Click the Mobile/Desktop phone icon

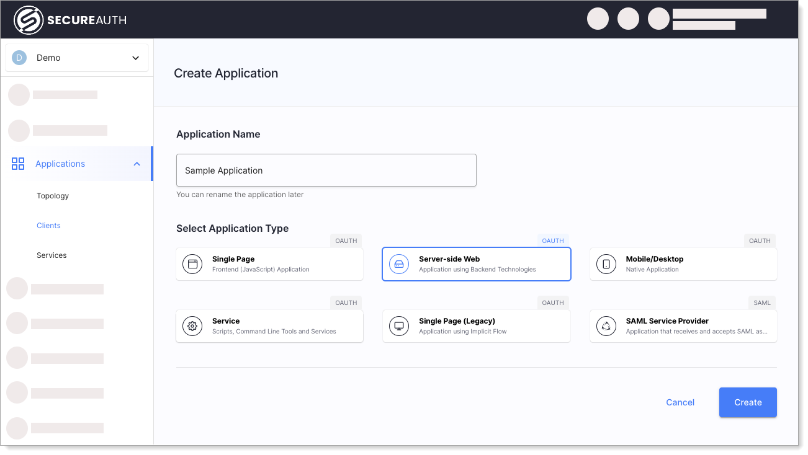(606, 264)
